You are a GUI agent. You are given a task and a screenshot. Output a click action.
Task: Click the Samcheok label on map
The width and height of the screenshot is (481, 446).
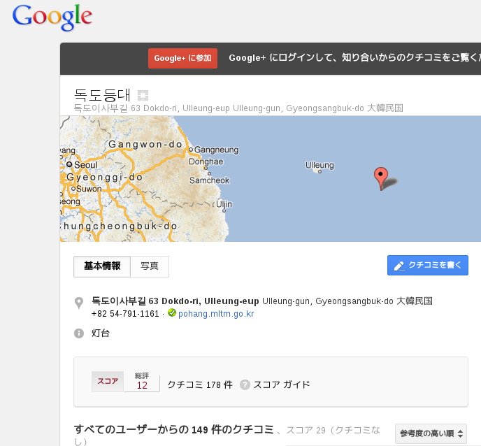pos(209,180)
